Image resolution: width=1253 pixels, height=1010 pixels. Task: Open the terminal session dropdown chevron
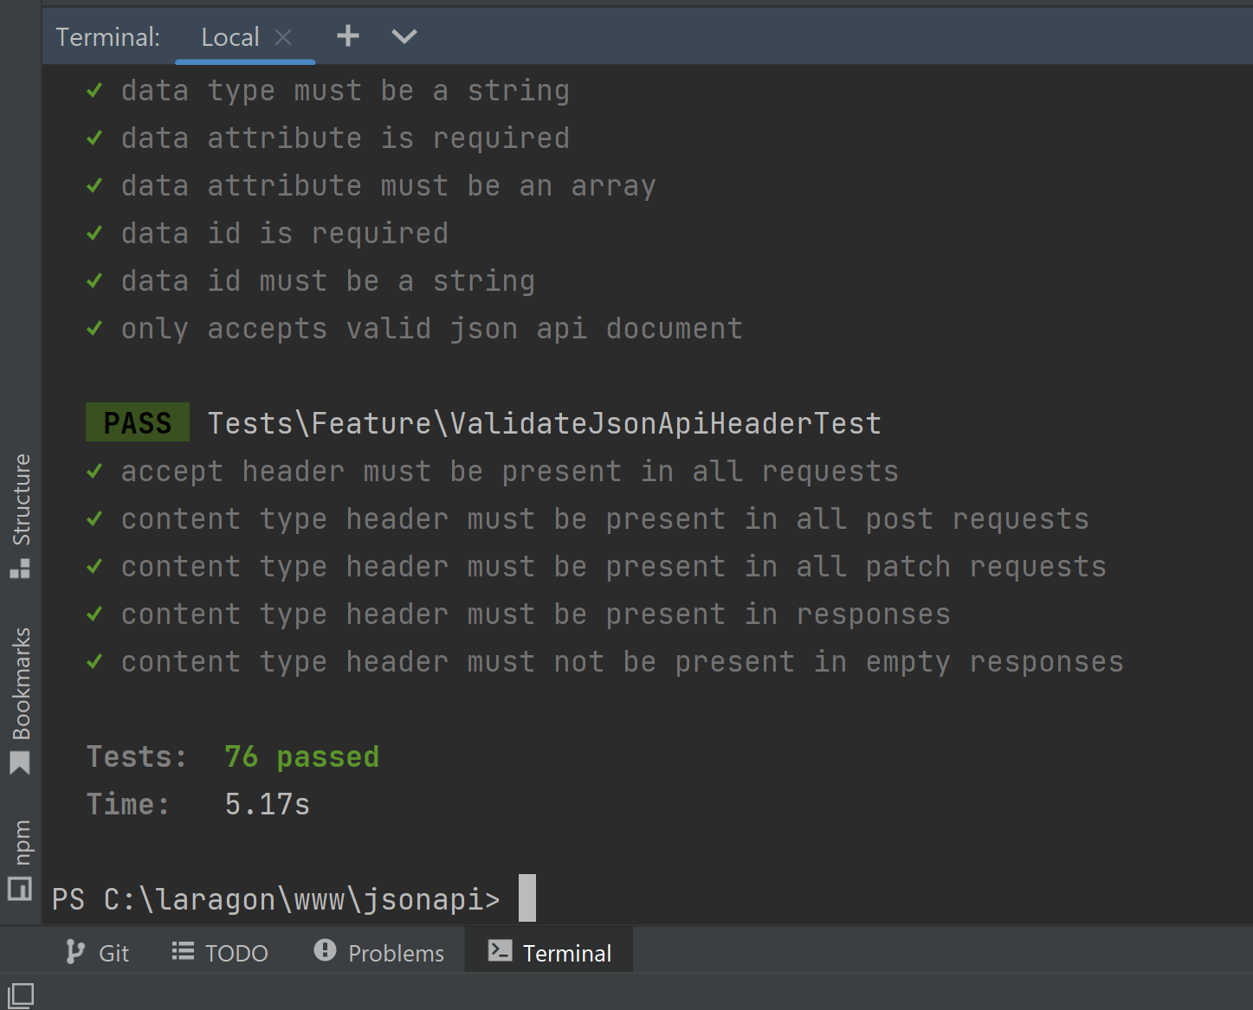(404, 36)
